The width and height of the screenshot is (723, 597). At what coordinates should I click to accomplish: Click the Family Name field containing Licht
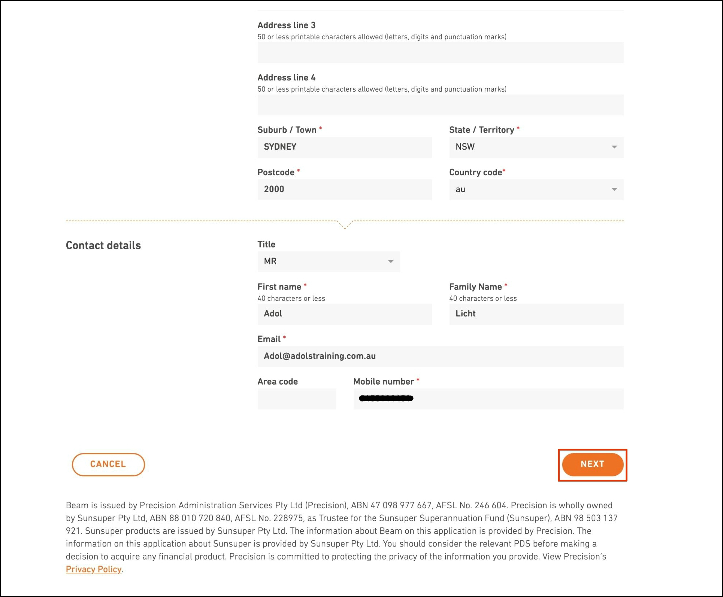pos(536,314)
